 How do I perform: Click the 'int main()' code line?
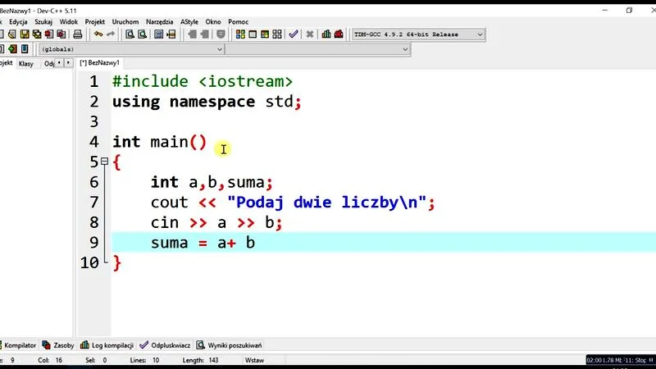coord(159,142)
